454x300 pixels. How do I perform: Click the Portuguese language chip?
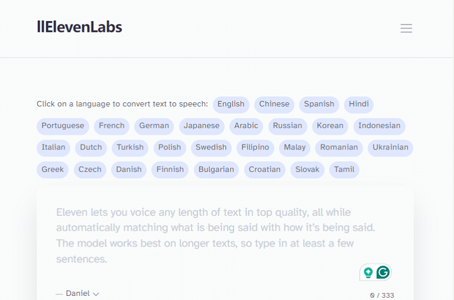pos(62,126)
